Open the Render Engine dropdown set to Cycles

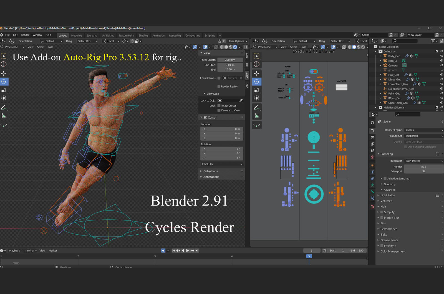pyautogui.click(x=424, y=130)
